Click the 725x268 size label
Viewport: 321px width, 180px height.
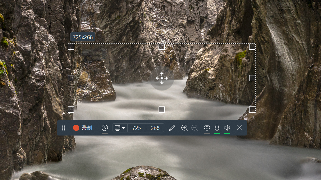(x=83, y=37)
